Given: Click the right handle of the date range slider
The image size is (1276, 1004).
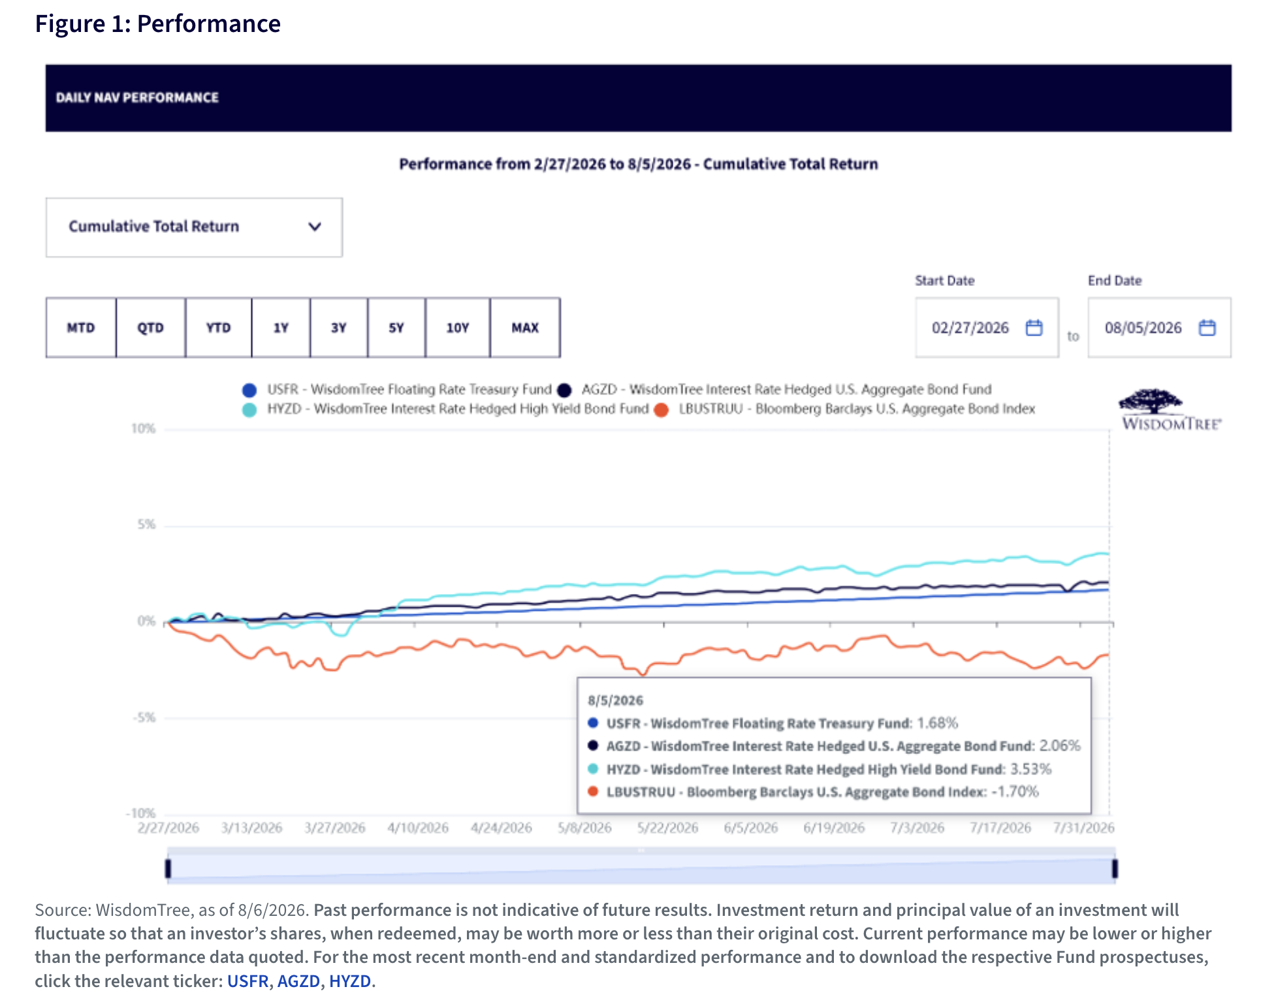Looking at the screenshot, I should click(1115, 869).
